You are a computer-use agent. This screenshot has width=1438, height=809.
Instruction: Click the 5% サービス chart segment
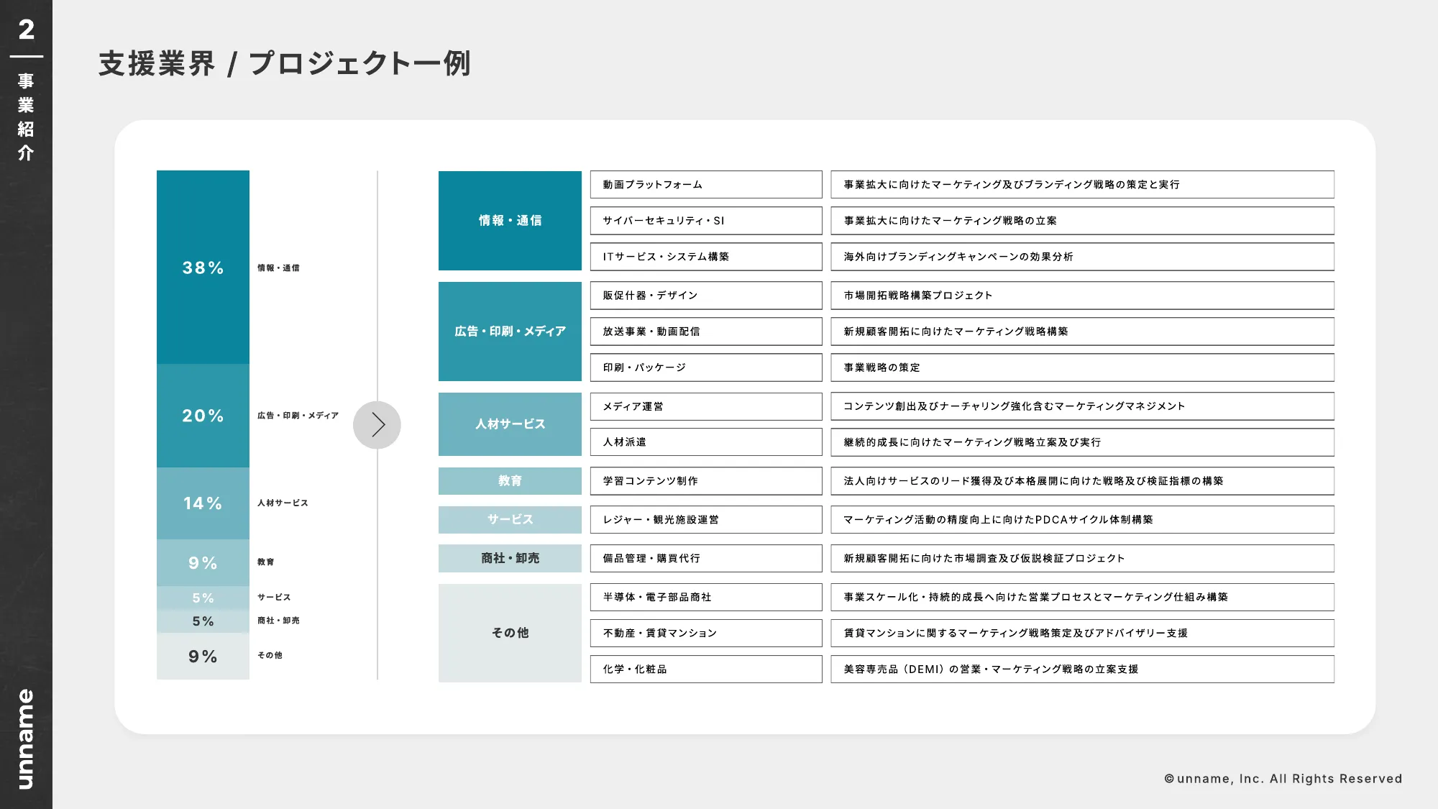pyautogui.click(x=203, y=598)
